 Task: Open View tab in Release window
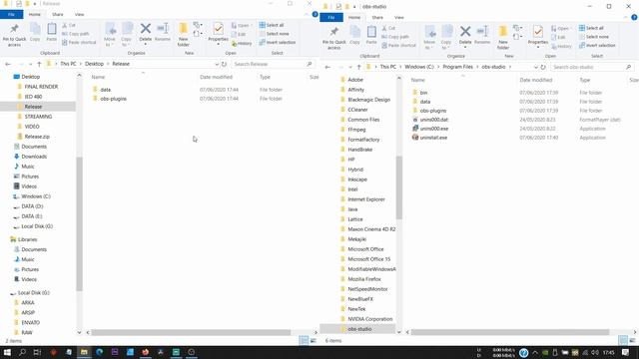pos(80,14)
